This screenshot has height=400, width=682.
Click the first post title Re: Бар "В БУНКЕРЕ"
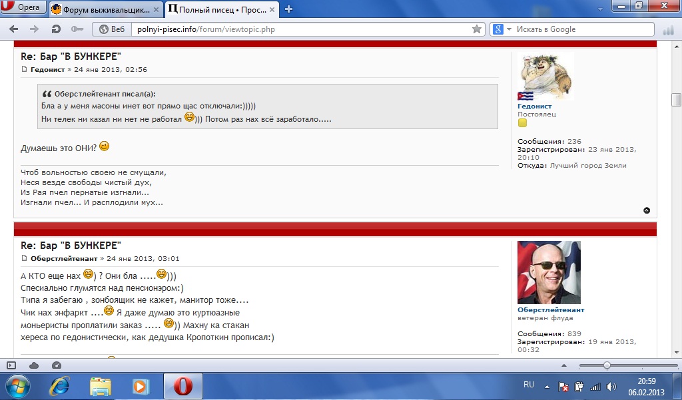[71, 57]
